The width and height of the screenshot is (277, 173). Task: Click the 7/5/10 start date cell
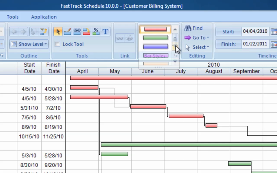point(29,118)
